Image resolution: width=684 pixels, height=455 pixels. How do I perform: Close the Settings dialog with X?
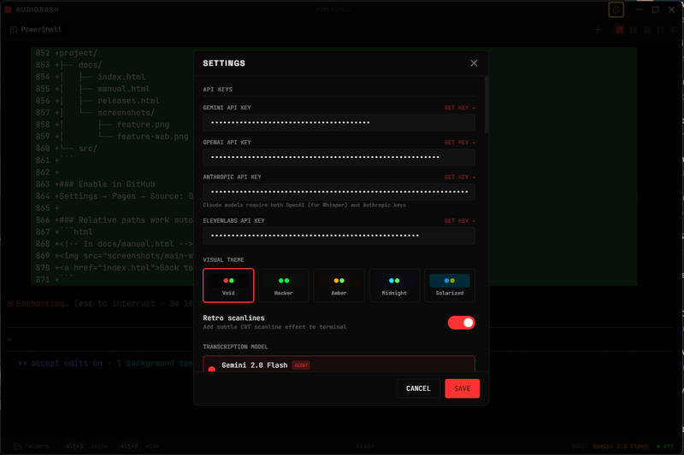point(474,63)
